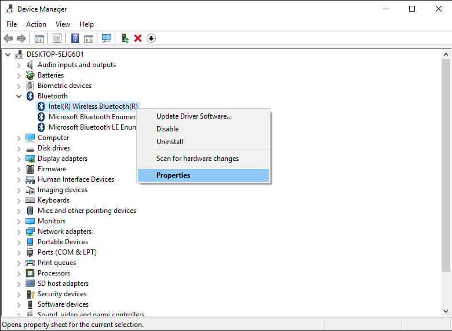Expand the Network adapters category
The image size is (452, 331).
coord(19,231)
